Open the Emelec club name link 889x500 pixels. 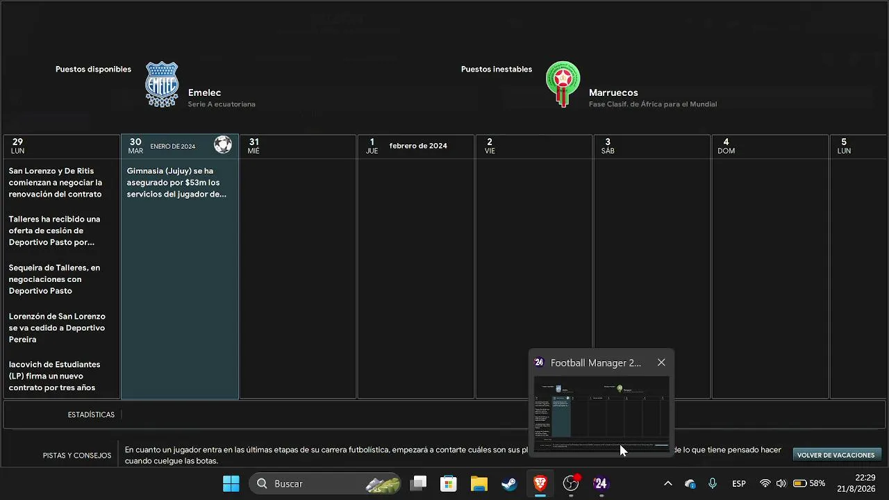click(204, 92)
